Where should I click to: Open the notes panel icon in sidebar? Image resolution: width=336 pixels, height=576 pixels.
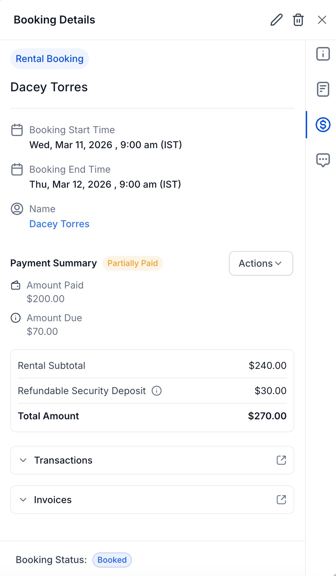pos(322,89)
